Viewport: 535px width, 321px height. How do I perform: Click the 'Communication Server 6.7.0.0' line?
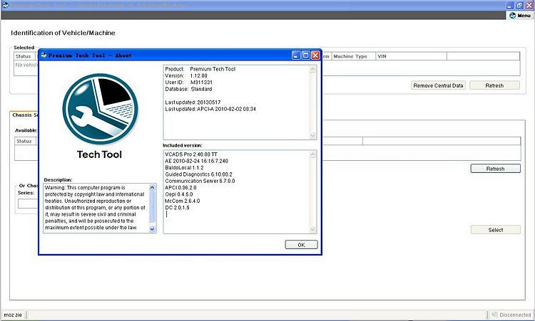200,181
